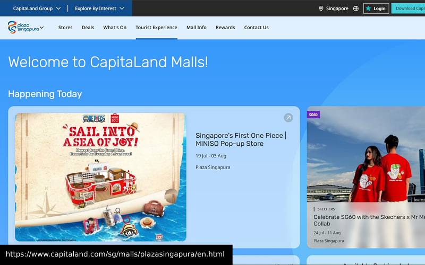The width and height of the screenshot is (425, 265).
Task: Click the Download CapitaStar button
Action: 408,8
